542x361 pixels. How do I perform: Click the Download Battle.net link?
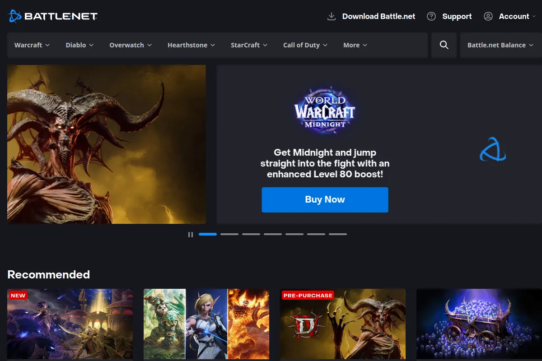378,16
